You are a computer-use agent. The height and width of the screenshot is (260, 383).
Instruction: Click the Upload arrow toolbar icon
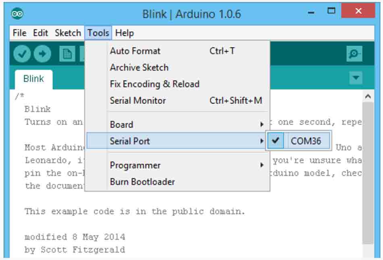42,54
